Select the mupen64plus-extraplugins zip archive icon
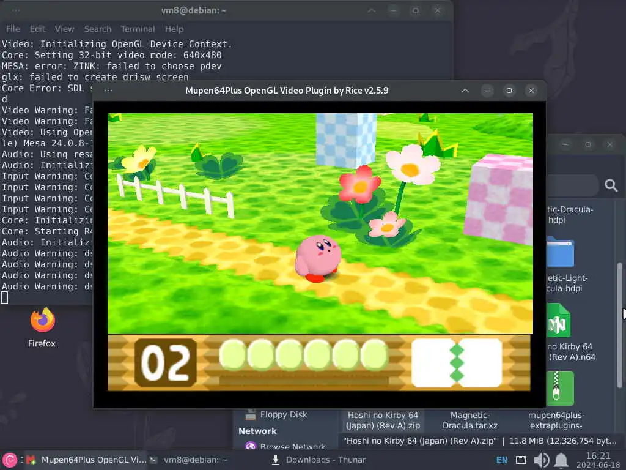The height and width of the screenshot is (470, 626). pyautogui.click(x=560, y=389)
